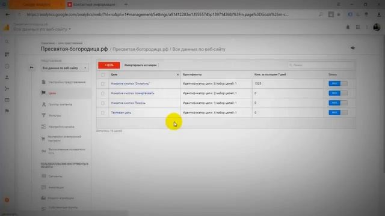The image size is (385, 216).
Task: Open a new browser tab with plus icon
Action: pyautogui.click(x=126, y=4)
